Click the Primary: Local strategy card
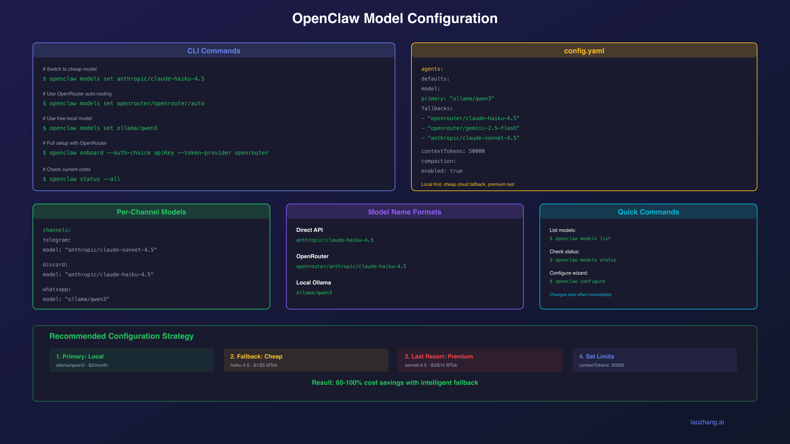Screen dimensions: 790x444 [x=131, y=360]
